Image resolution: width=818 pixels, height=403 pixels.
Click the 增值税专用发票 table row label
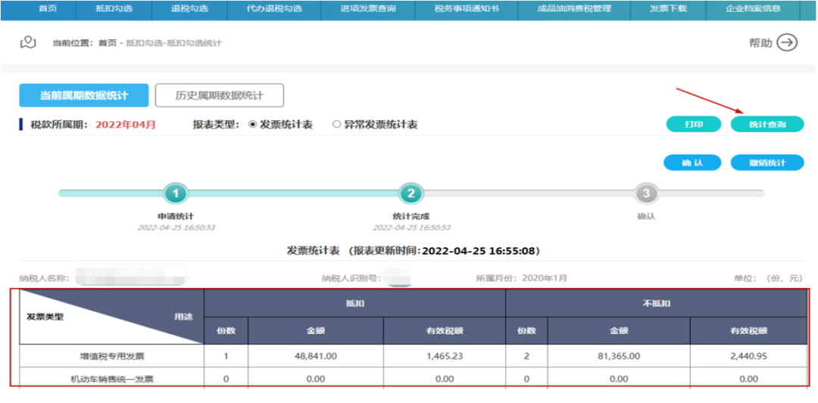click(x=112, y=355)
